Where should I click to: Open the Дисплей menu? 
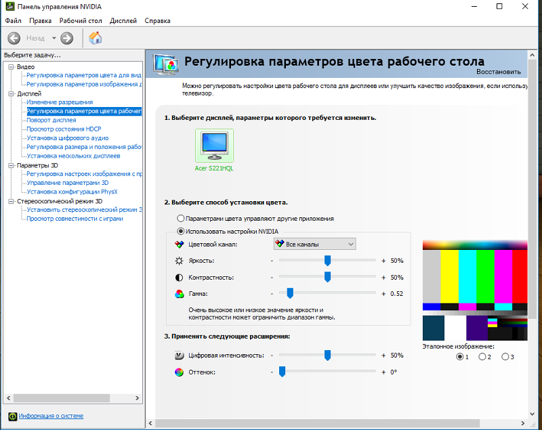123,21
